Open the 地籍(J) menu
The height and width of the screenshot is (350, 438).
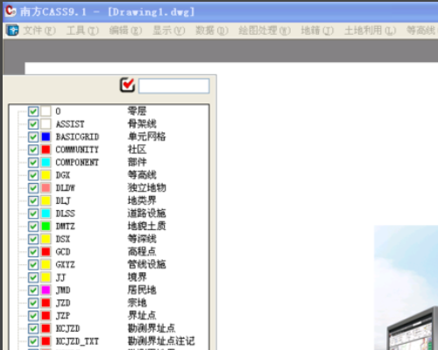317,31
